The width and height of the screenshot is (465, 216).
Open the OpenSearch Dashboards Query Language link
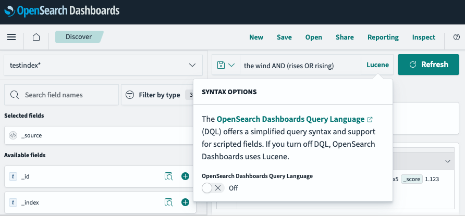[291, 119]
